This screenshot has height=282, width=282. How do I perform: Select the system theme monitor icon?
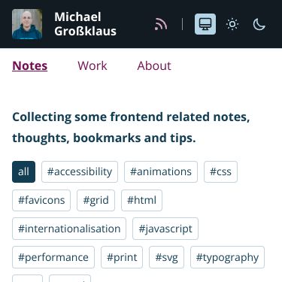(x=205, y=24)
